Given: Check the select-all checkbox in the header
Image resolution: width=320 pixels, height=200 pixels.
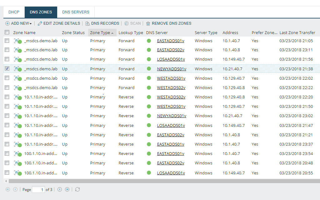Looking at the screenshot, I should (7, 32).
